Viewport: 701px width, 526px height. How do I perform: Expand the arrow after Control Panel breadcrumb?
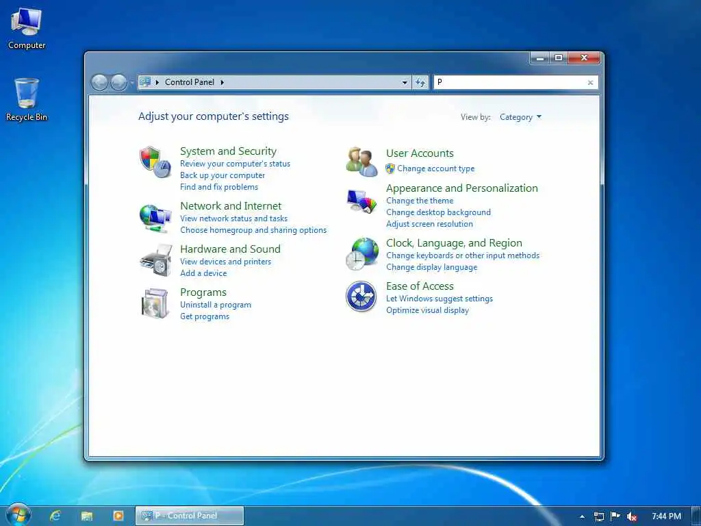pos(222,82)
